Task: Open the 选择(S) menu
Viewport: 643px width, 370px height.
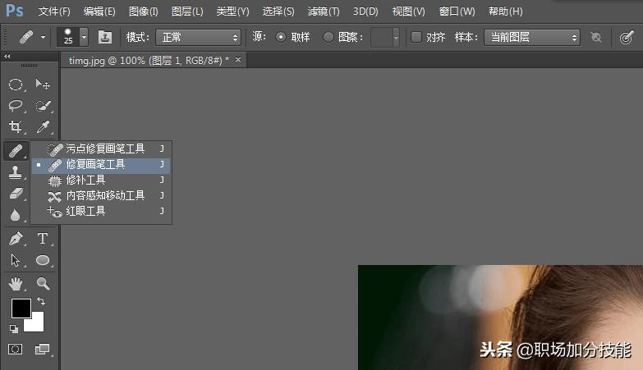Action: 278,11
